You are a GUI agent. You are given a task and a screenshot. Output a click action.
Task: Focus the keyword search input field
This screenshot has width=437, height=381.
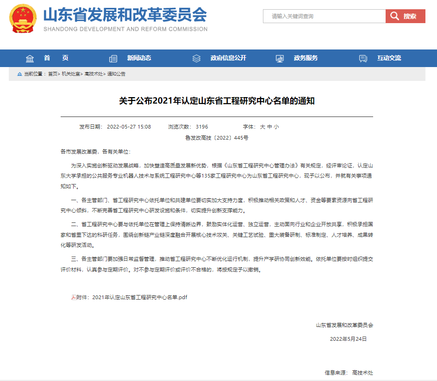click(325, 16)
